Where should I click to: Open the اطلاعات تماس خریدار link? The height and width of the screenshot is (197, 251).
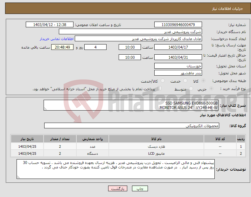(57, 39)
